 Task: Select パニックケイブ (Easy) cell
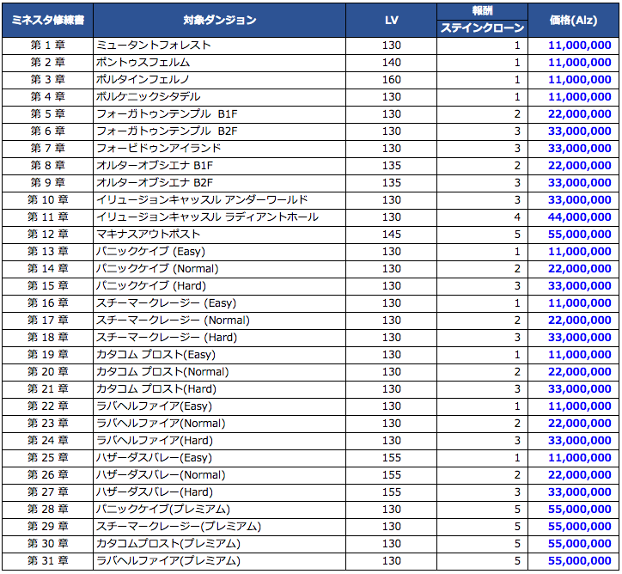click(x=219, y=252)
